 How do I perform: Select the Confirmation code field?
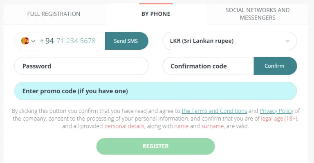(x=208, y=66)
